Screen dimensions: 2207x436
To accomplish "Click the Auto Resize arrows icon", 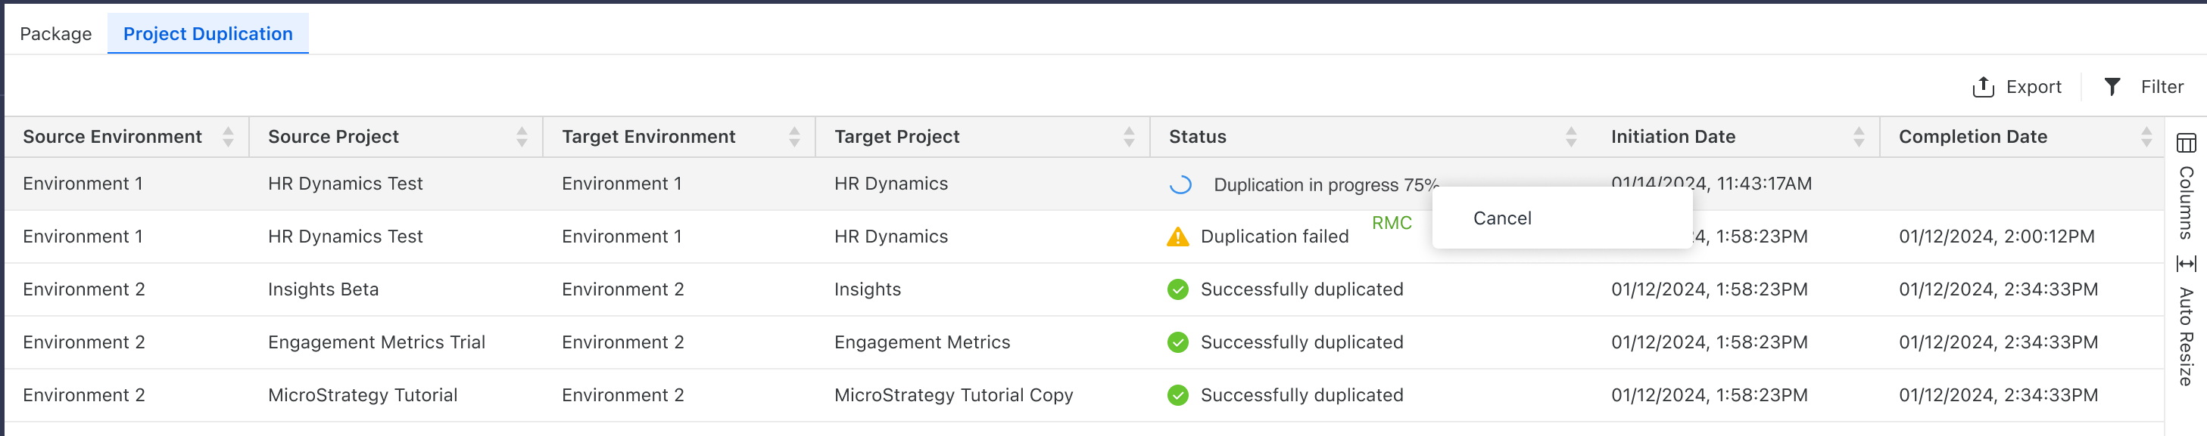I will (x=2186, y=263).
